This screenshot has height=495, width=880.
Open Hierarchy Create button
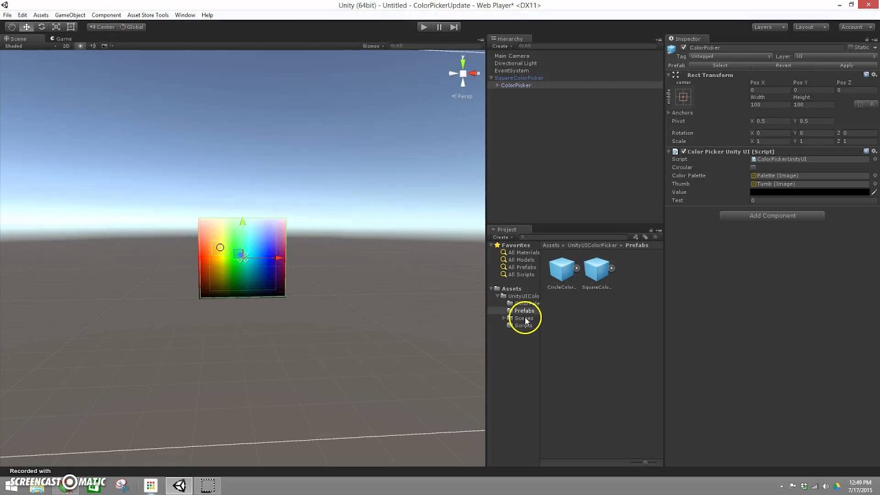pos(502,46)
